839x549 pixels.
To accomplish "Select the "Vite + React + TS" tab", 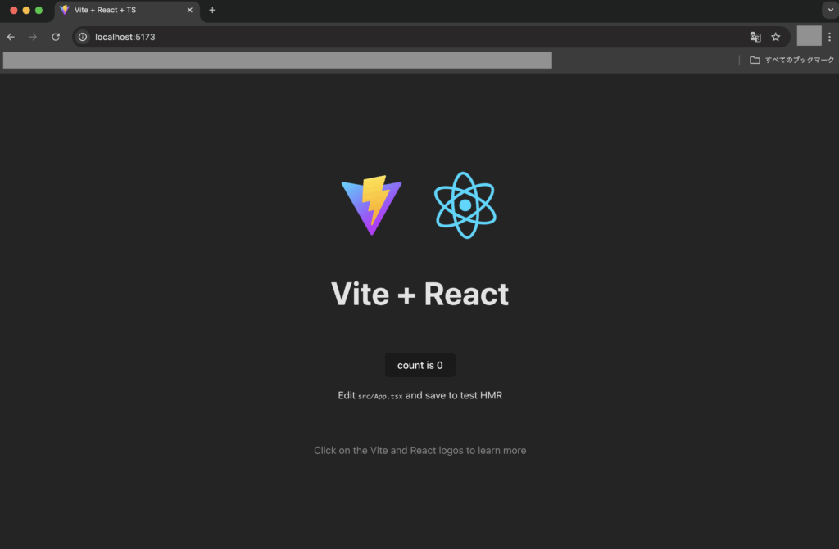I will (x=115, y=10).
